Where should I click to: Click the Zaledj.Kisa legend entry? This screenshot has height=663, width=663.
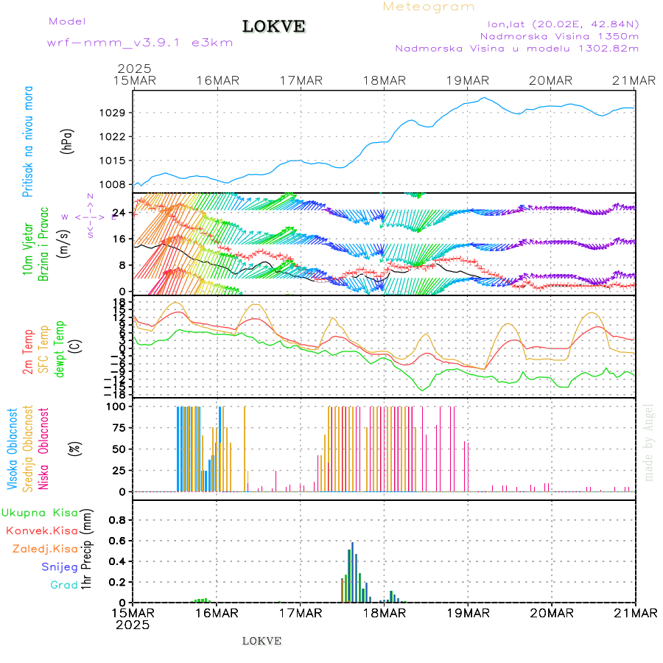(45, 549)
